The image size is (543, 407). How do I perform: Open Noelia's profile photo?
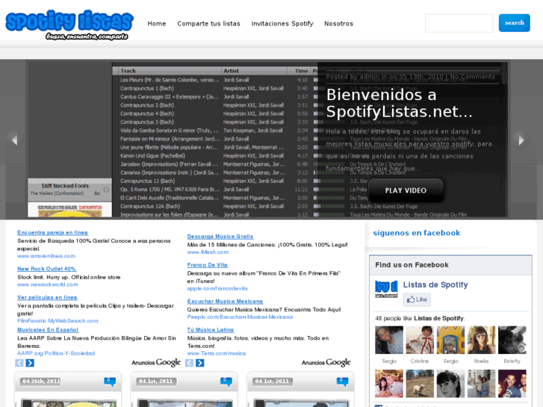(x=481, y=340)
